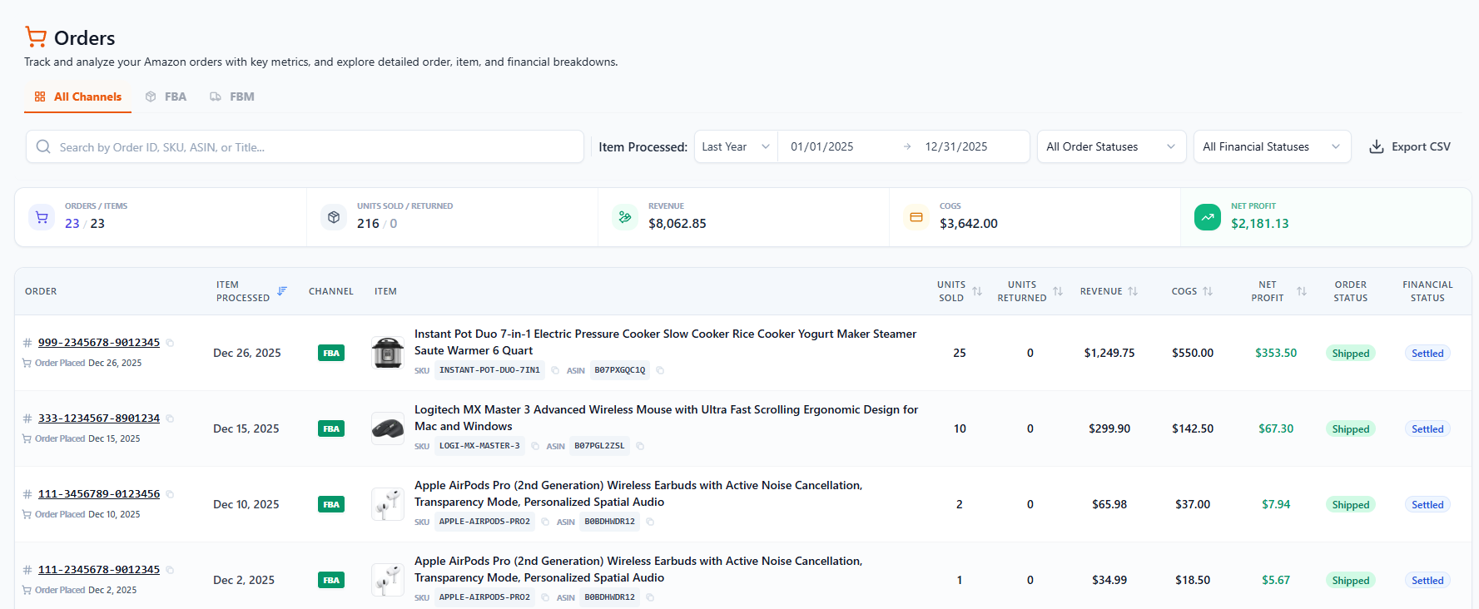This screenshot has width=1479, height=609.
Task: Edit the start date 01/01/2025
Action: 822,146
